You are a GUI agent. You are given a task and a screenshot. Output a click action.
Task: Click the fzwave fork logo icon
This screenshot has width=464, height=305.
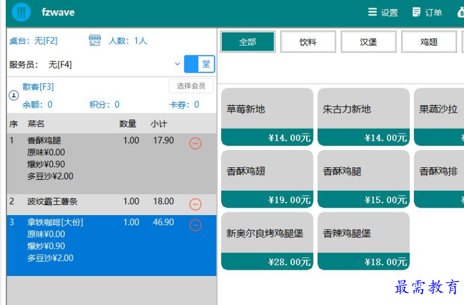pos(21,12)
